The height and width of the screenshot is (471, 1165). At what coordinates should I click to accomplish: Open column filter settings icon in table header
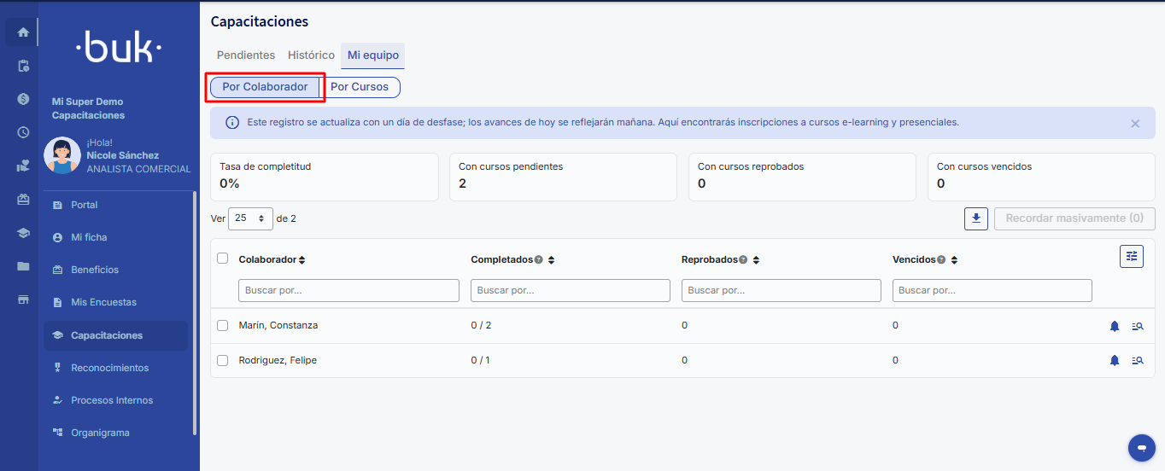1131,256
